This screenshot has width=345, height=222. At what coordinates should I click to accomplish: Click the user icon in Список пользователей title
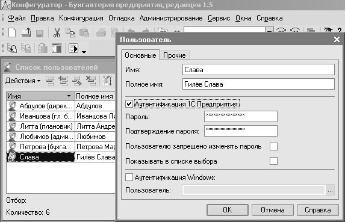(8, 67)
